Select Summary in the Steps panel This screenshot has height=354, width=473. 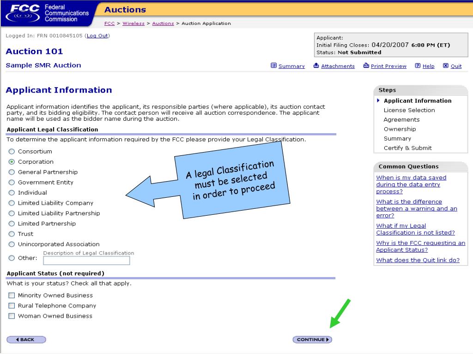pos(397,138)
